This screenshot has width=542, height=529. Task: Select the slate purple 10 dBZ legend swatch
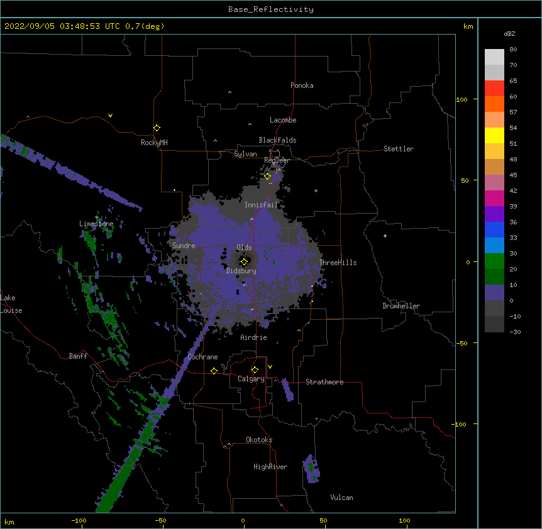click(x=494, y=293)
